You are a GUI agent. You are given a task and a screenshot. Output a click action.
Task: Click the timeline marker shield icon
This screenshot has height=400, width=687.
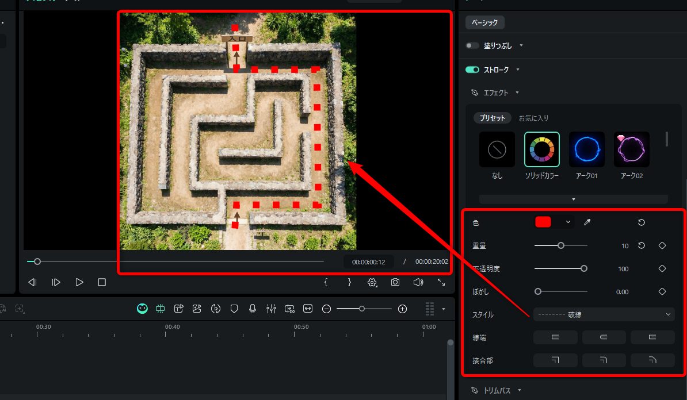coord(234,309)
